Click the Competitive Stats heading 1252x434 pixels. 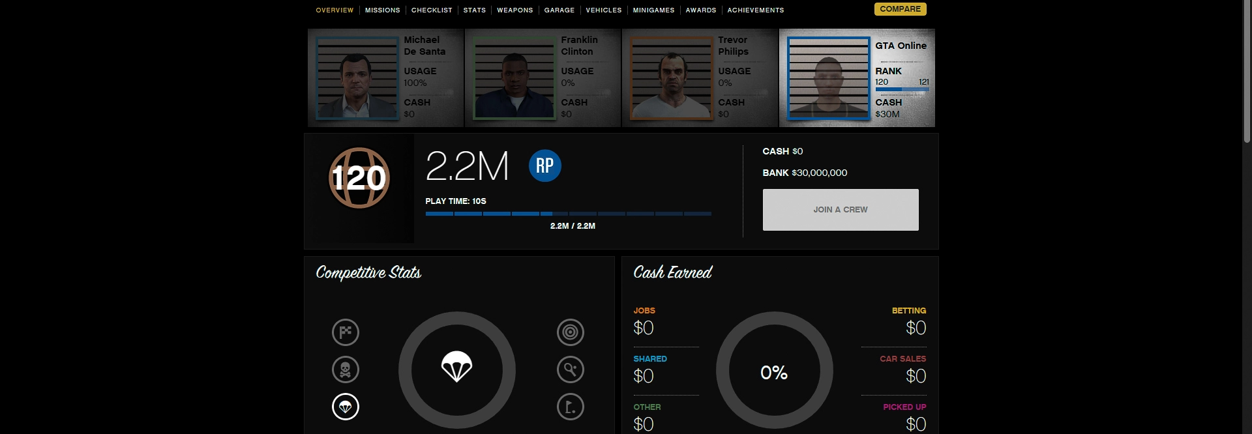[x=368, y=272]
